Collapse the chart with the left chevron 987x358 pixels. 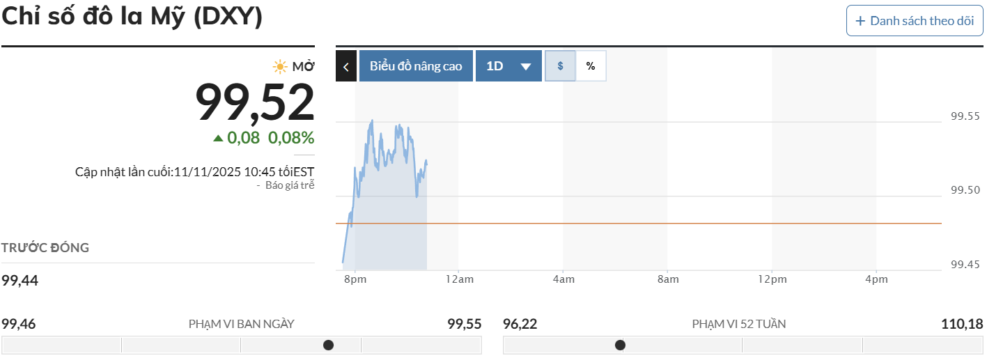click(x=346, y=66)
